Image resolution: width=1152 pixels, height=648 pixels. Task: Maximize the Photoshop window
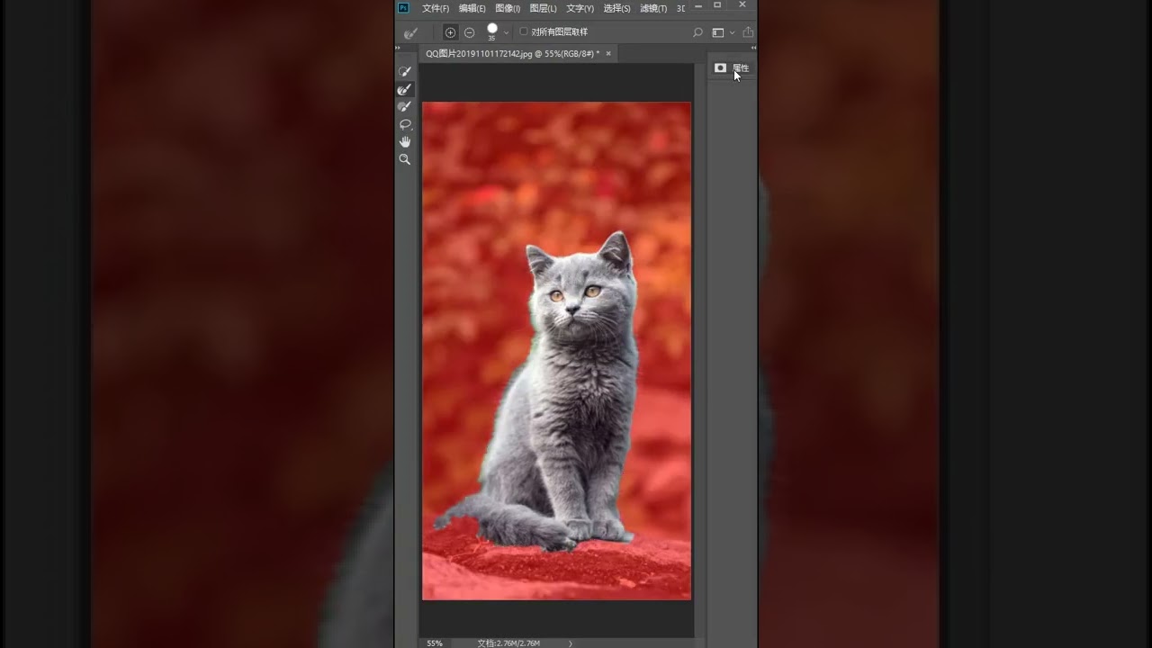(717, 5)
